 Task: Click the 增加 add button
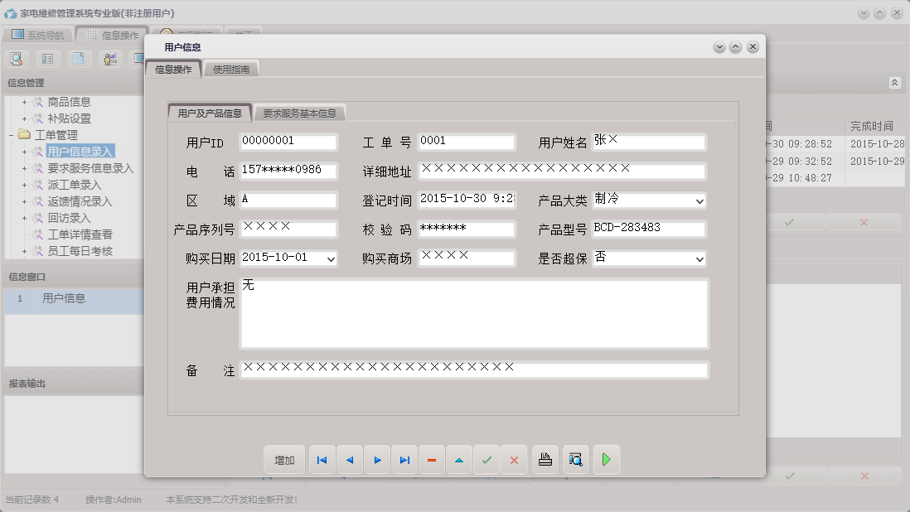[283, 459]
